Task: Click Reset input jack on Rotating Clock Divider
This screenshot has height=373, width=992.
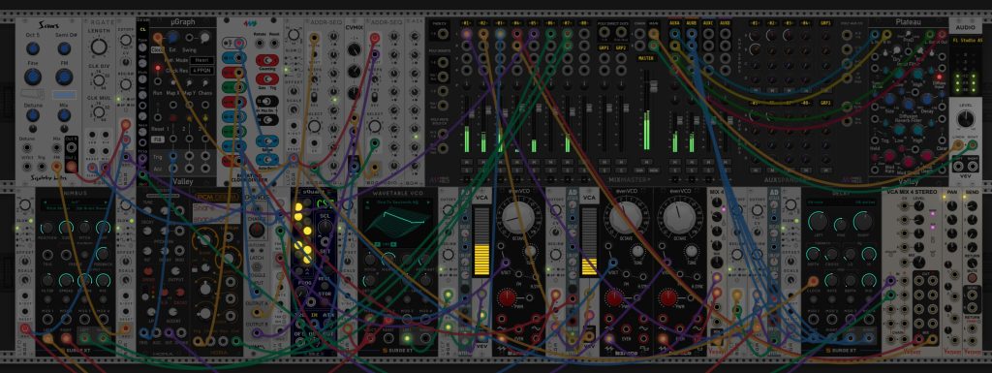Action: pyautogui.click(x=274, y=43)
